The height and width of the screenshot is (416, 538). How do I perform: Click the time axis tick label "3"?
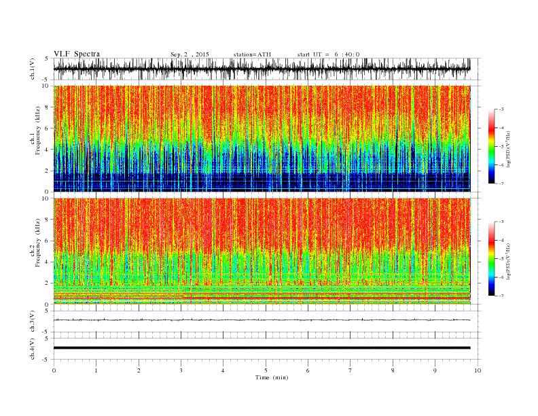pyautogui.click(x=181, y=370)
